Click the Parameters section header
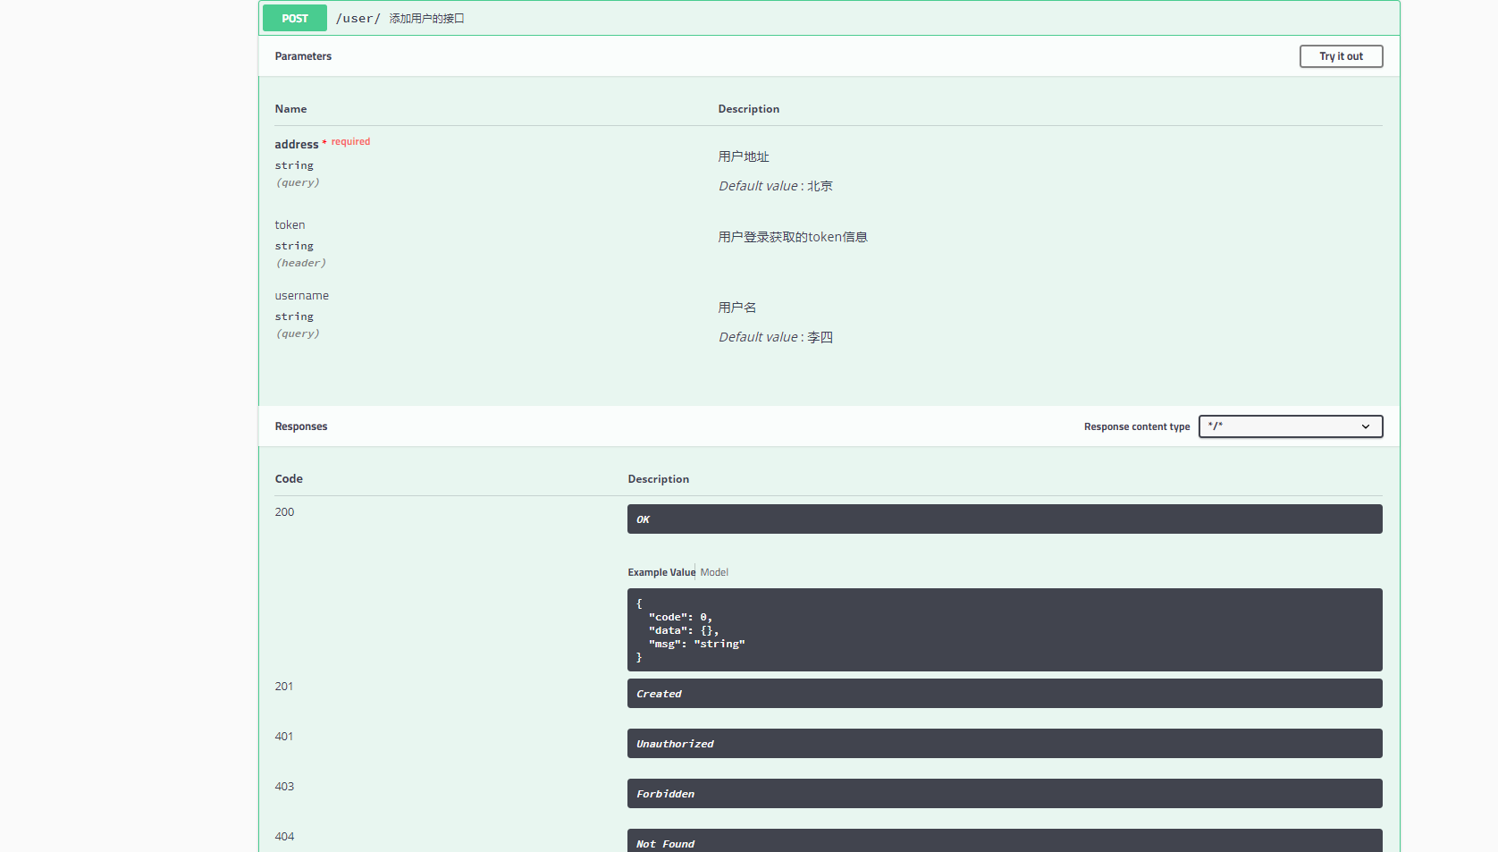Viewport: 1498px width, 852px height. tap(303, 55)
